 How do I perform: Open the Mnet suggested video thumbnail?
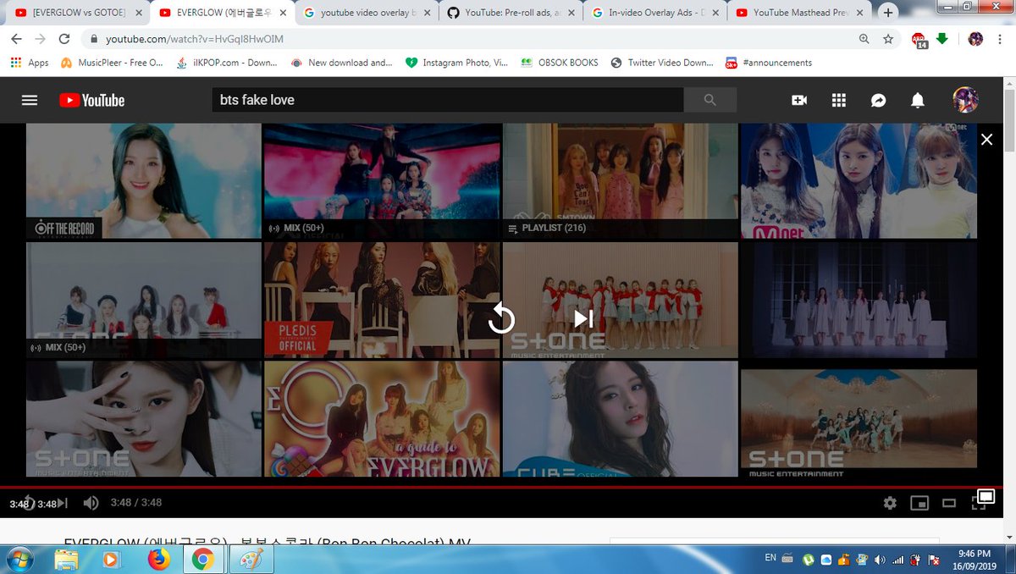point(859,181)
